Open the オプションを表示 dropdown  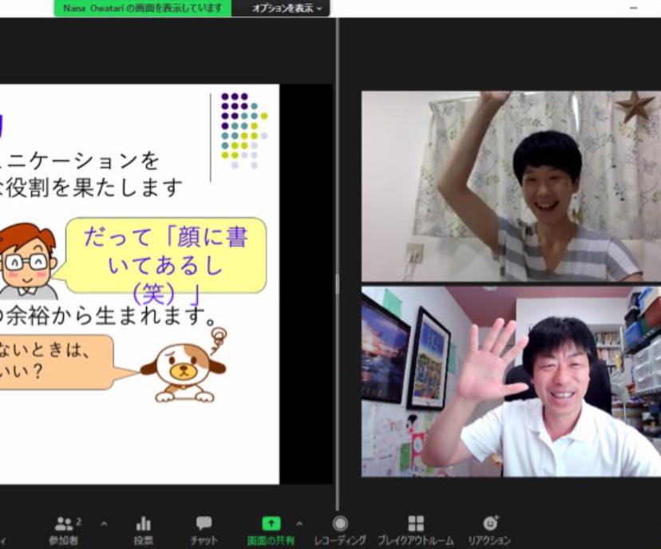point(287,8)
